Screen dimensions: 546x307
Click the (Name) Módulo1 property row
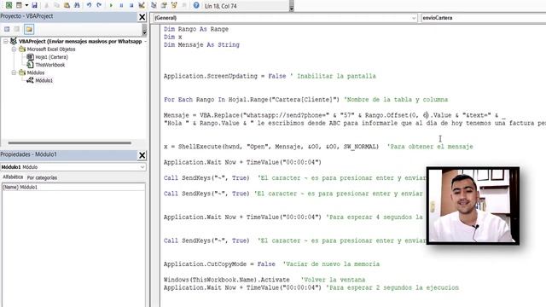coord(73,188)
